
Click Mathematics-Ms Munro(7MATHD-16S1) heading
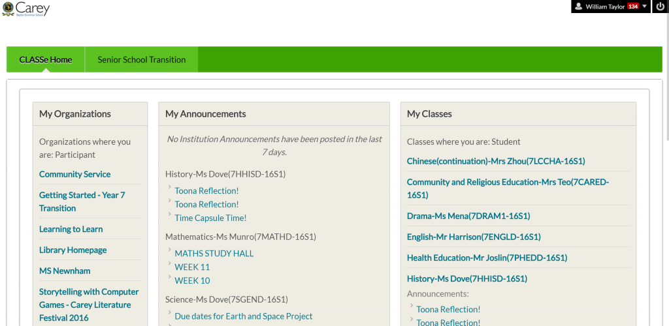pyautogui.click(x=240, y=237)
